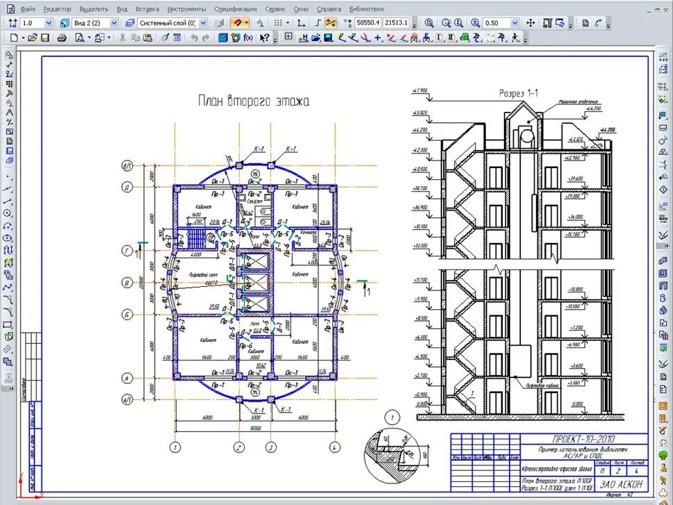673x505 pixels.
Task: Select the Point tool in left toolbar
Action: click(8, 177)
